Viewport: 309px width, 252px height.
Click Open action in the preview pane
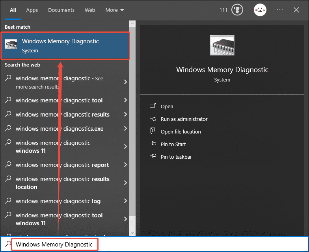click(x=167, y=106)
